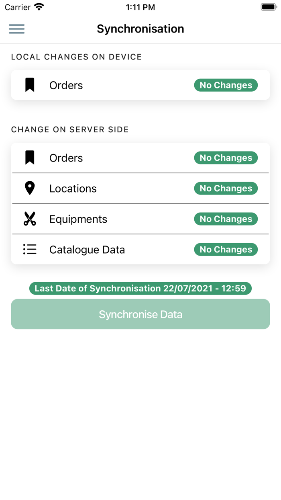Click the Wi-Fi icon in the status bar
The width and height of the screenshot is (281, 500).
(x=39, y=6)
